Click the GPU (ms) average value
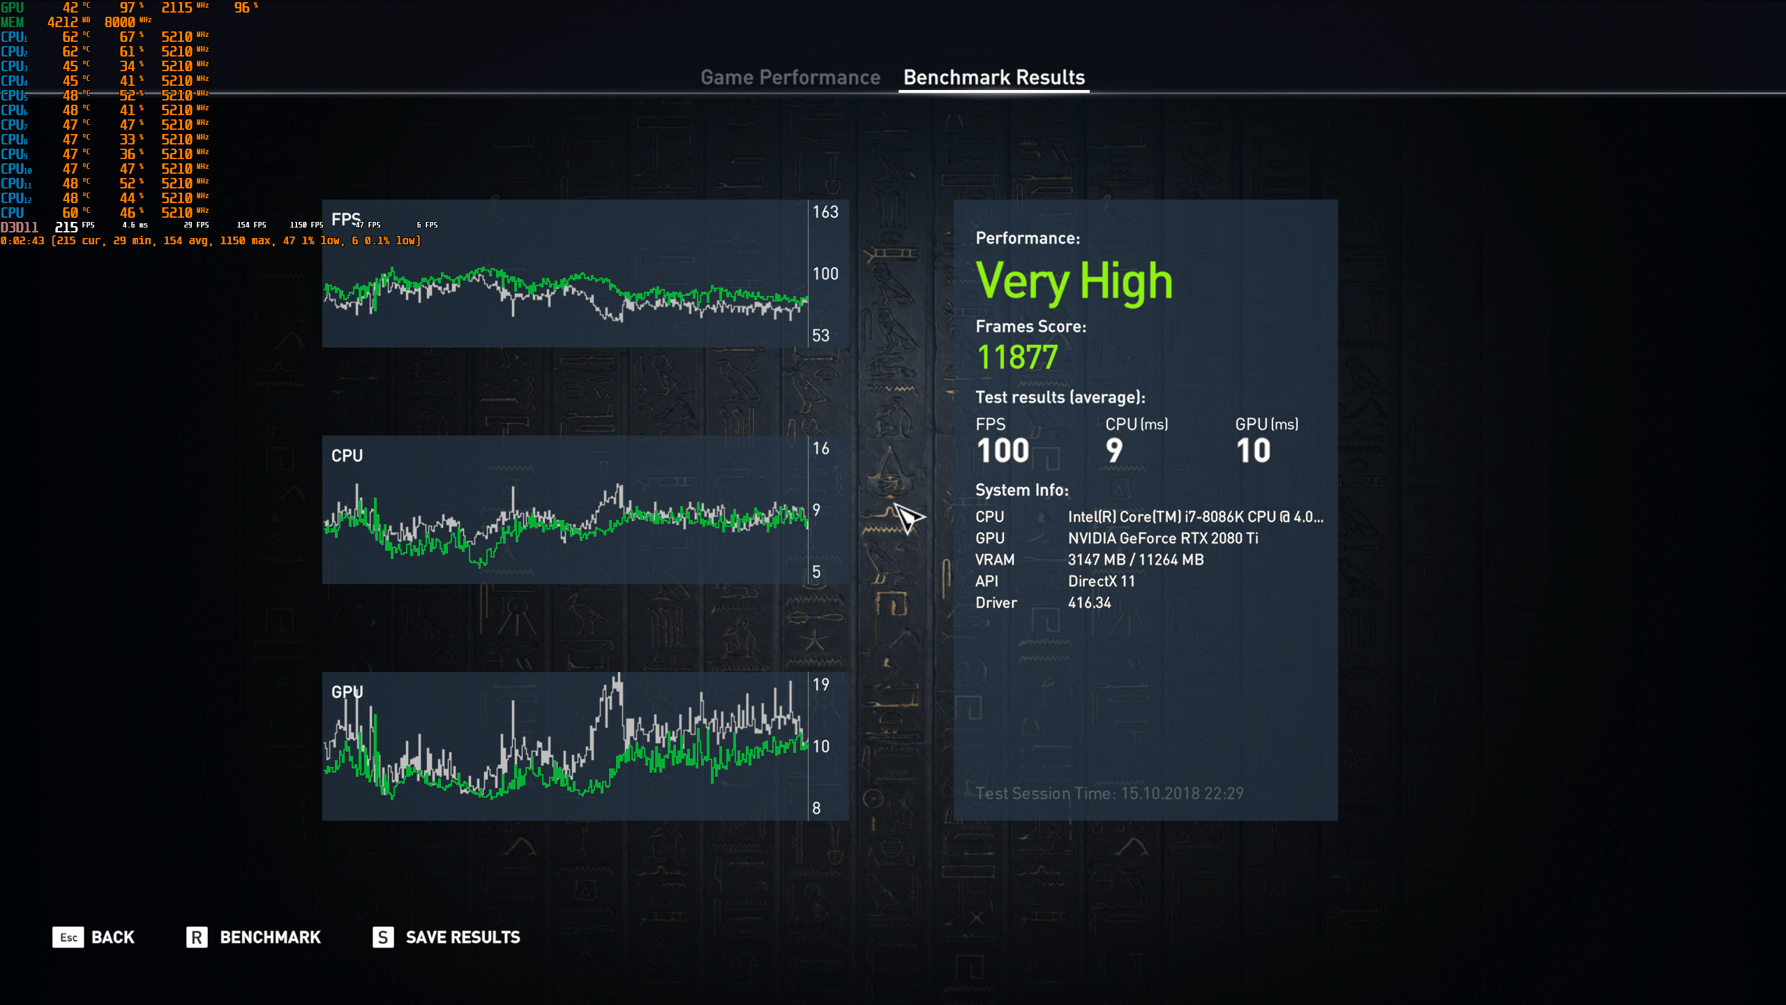 (1253, 451)
